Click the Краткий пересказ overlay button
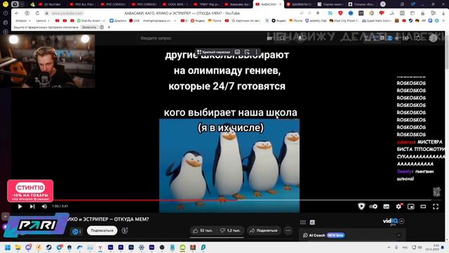 point(213,52)
